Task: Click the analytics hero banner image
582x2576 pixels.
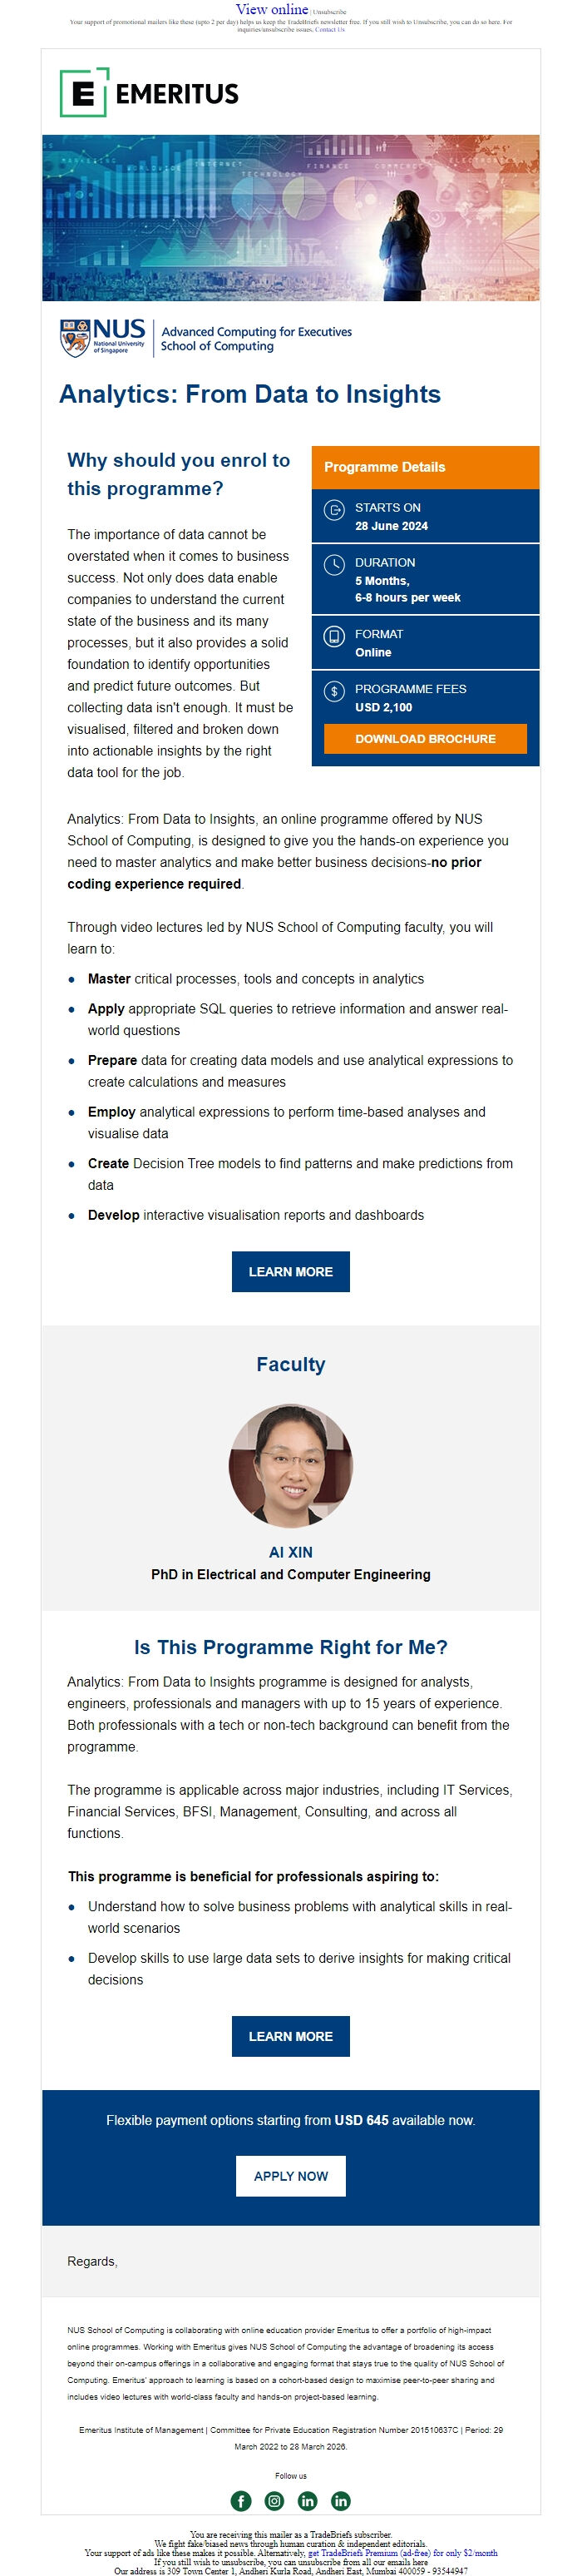Action: pyautogui.click(x=291, y=218)
